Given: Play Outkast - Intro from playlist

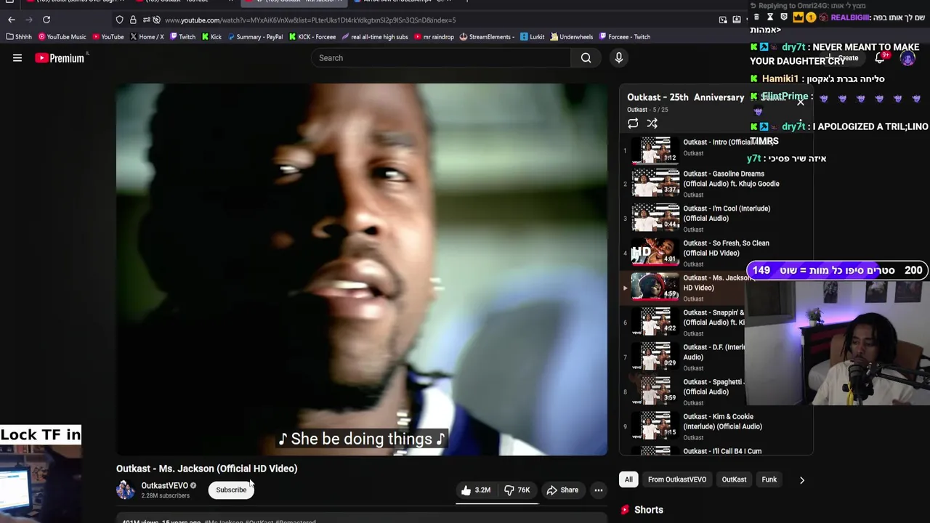Looking at the screenshot, I should [716, 150].
